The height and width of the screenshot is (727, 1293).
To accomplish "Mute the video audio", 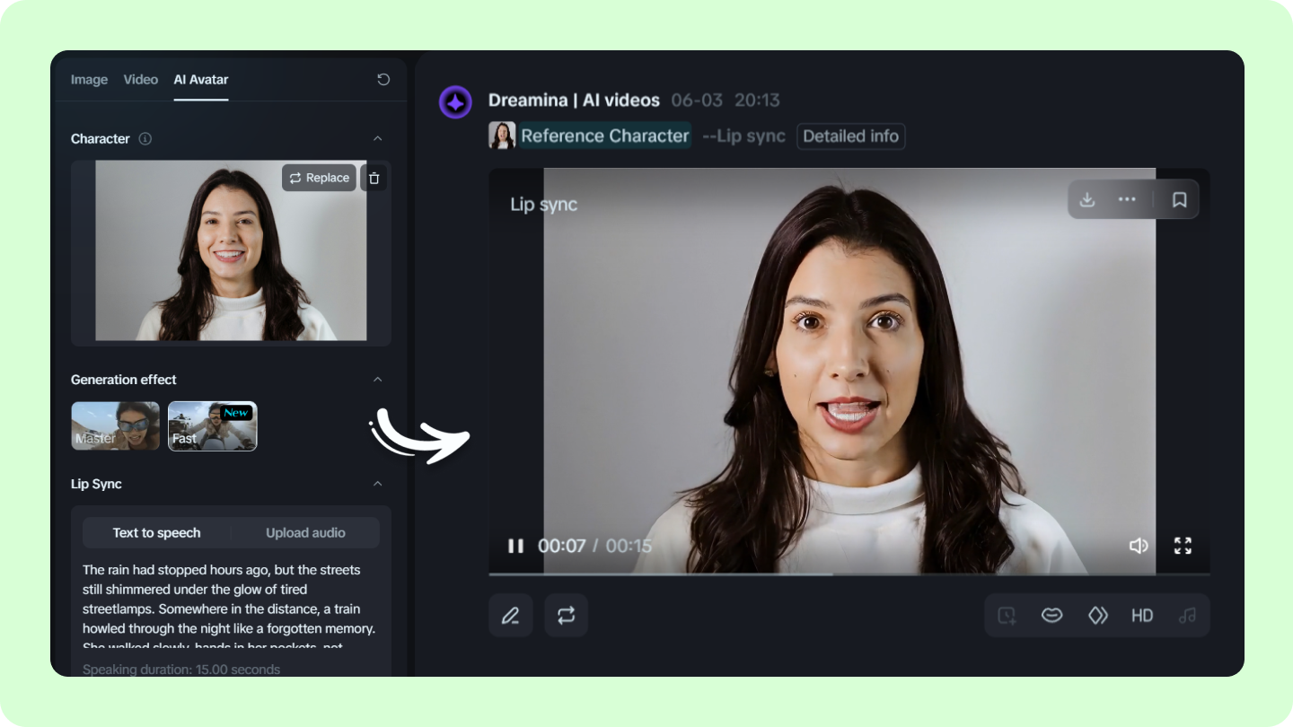I will (1139, 545).
